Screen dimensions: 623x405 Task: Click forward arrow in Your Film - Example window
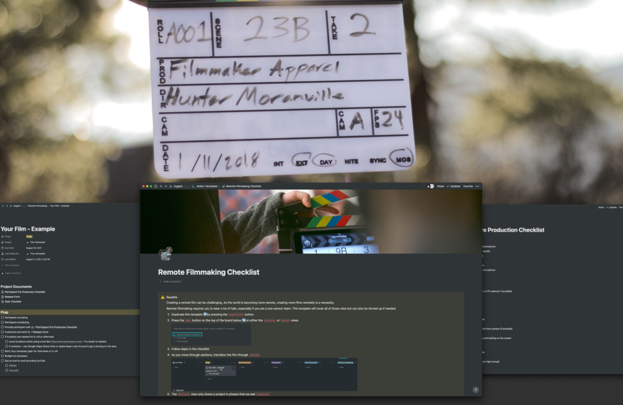coord(7,206)
